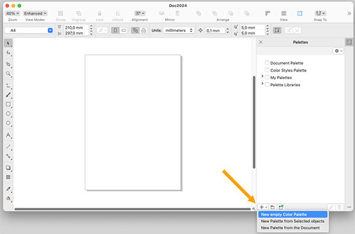Click the Mirror horizontally icon

[x=162, y=14]
